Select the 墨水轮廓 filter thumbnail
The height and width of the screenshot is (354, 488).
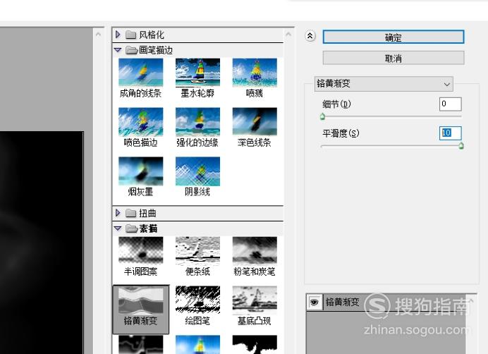coord(197,72)
